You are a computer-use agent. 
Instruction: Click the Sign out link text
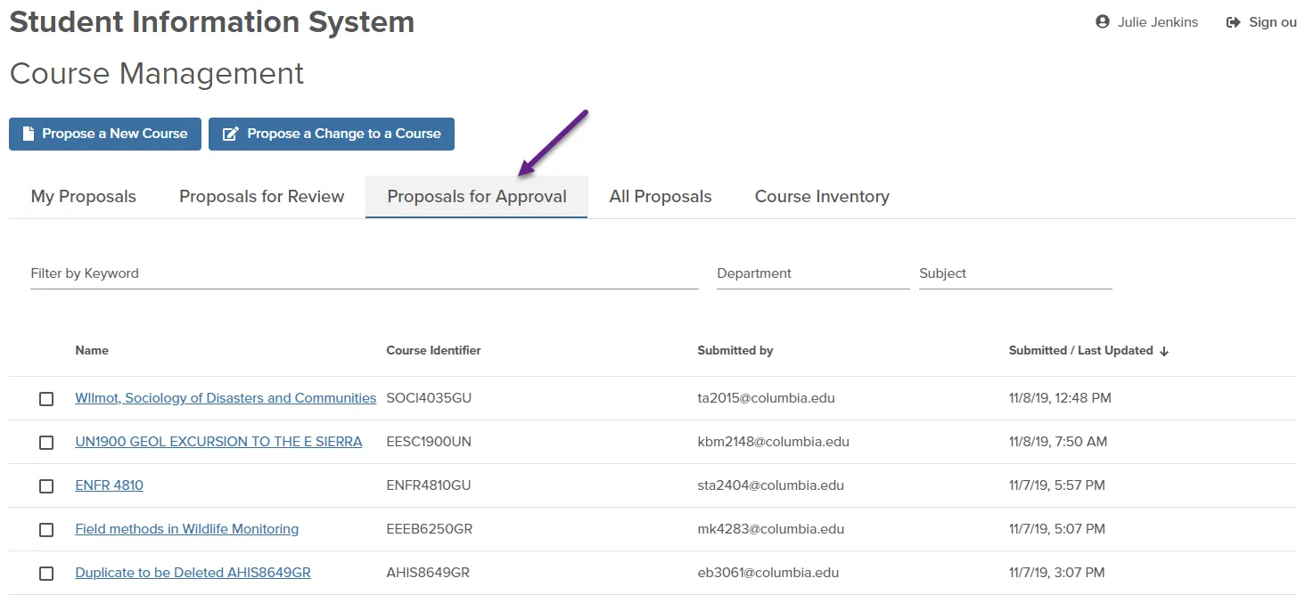[x=1272, y=22]
